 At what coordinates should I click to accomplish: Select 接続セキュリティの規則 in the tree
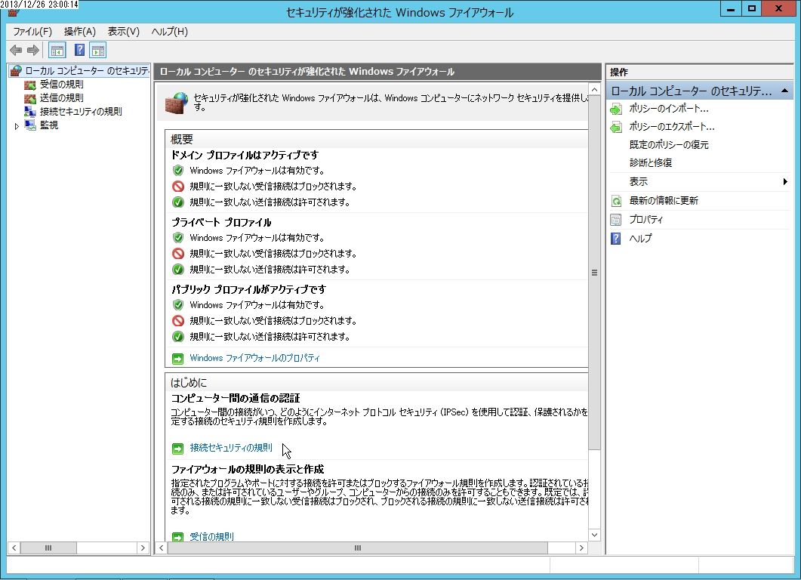click(x=81, y=112)
